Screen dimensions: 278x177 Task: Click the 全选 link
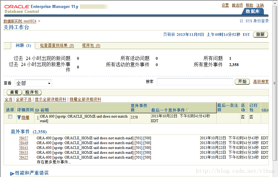pyautogui.click(x=8, y=100)
